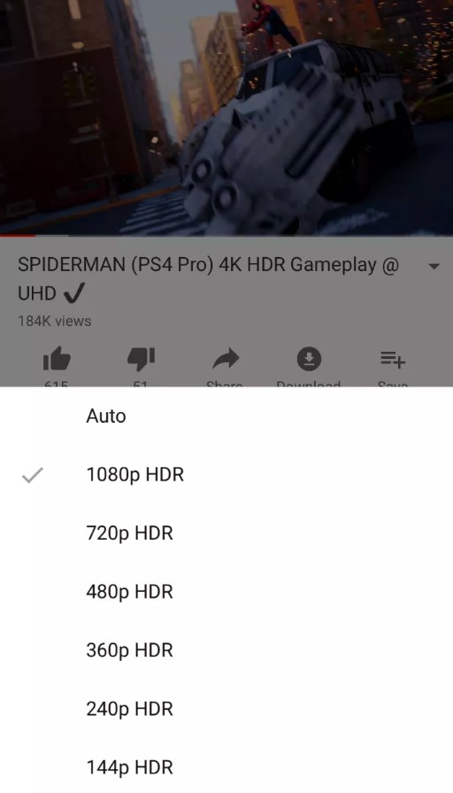Pick 480p HDR video quality
453x793 pixels.
point(226,592)
